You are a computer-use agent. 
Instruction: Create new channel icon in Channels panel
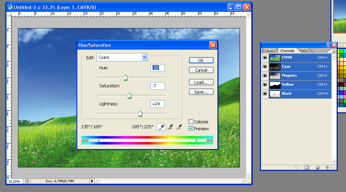pos(317,167)
